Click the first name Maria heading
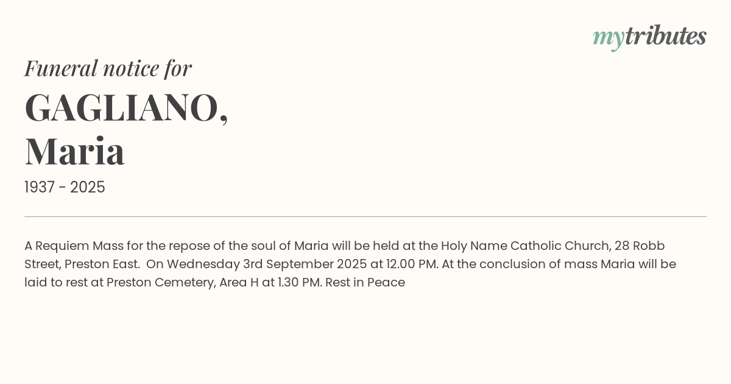This screenshot has height=384, width=731. tap(75, 151)
